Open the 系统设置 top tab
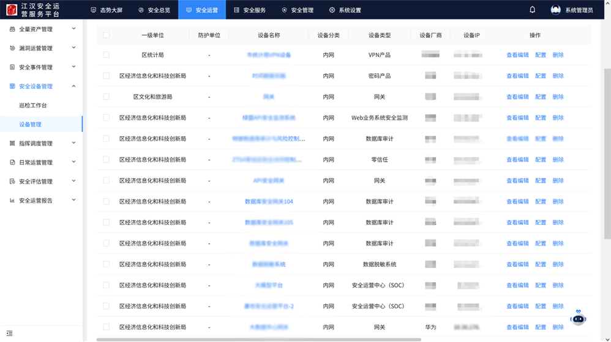 [345, 10]
